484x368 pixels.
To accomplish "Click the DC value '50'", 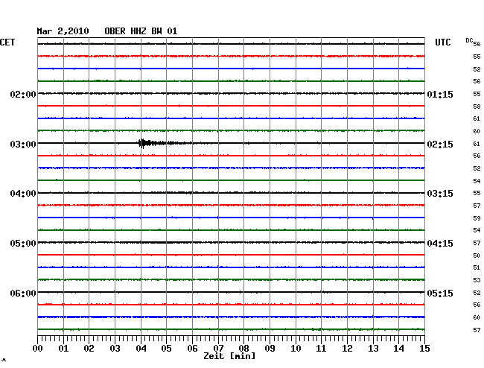I will click(477, 256).
